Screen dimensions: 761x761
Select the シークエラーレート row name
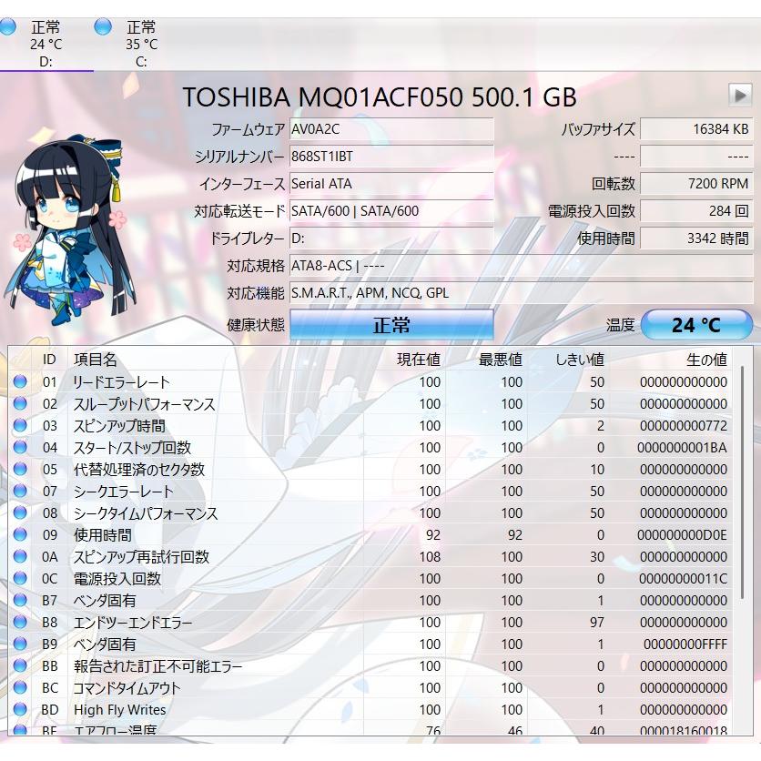(x=123, y=492)
